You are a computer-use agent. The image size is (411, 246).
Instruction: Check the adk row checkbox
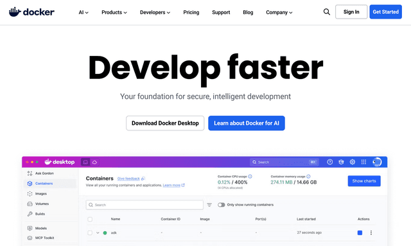point(90,233)
